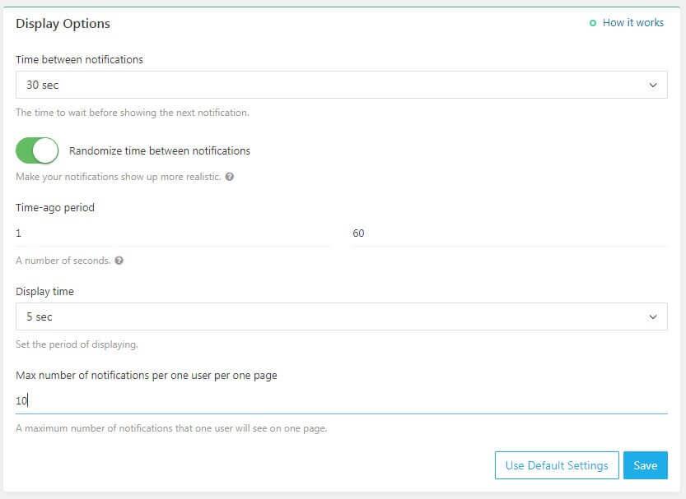
Task: Click the max notifications field showing 10
Action: click(341, 400)
